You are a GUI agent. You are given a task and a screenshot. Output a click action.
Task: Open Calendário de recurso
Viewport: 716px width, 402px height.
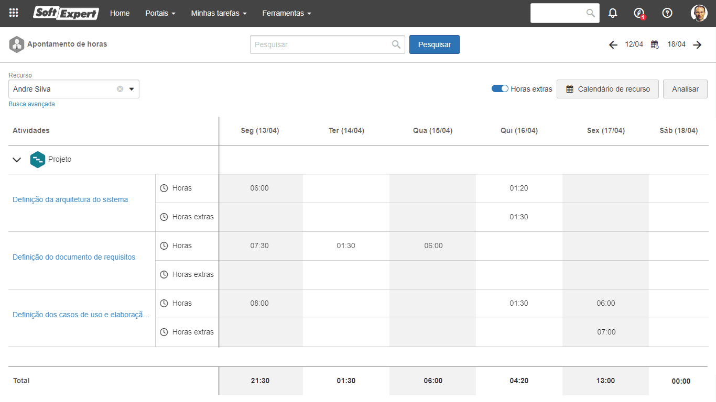(x=607, y=89)
